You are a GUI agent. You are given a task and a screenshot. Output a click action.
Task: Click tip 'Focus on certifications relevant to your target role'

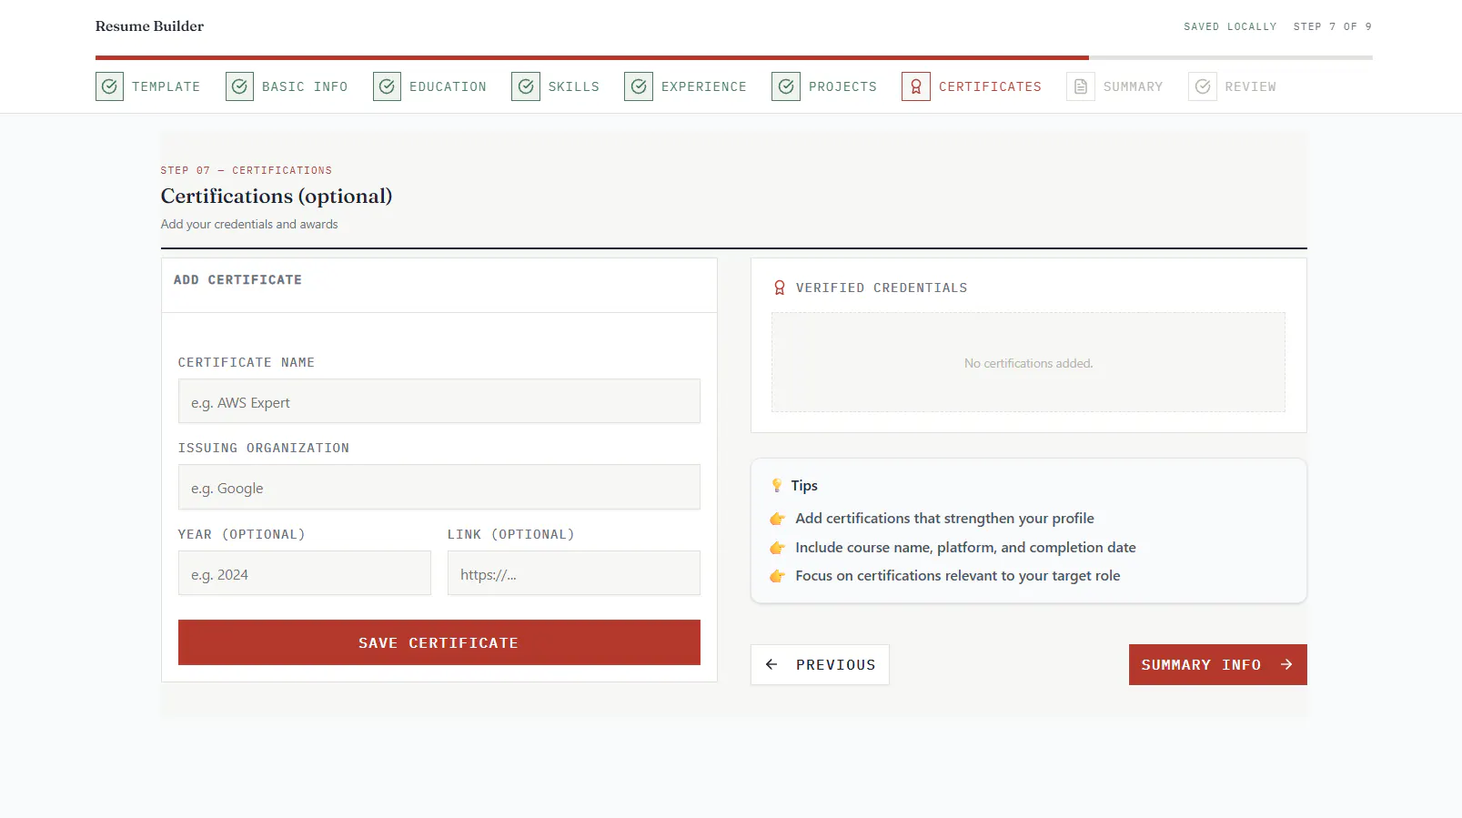(958, 576)
